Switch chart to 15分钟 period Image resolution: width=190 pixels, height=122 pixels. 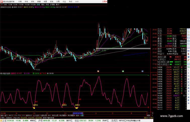click(x=21, y=5)
